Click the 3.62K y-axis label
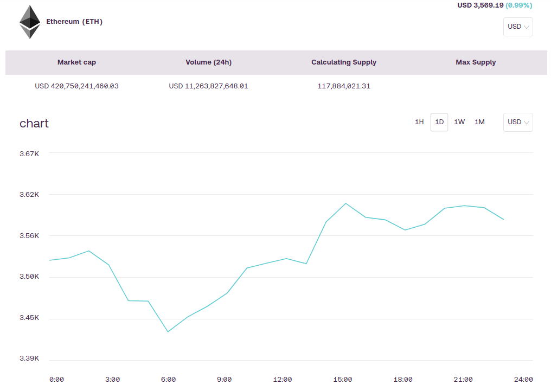This screenshot has height=391, width=551. click(x=29, y=195)
